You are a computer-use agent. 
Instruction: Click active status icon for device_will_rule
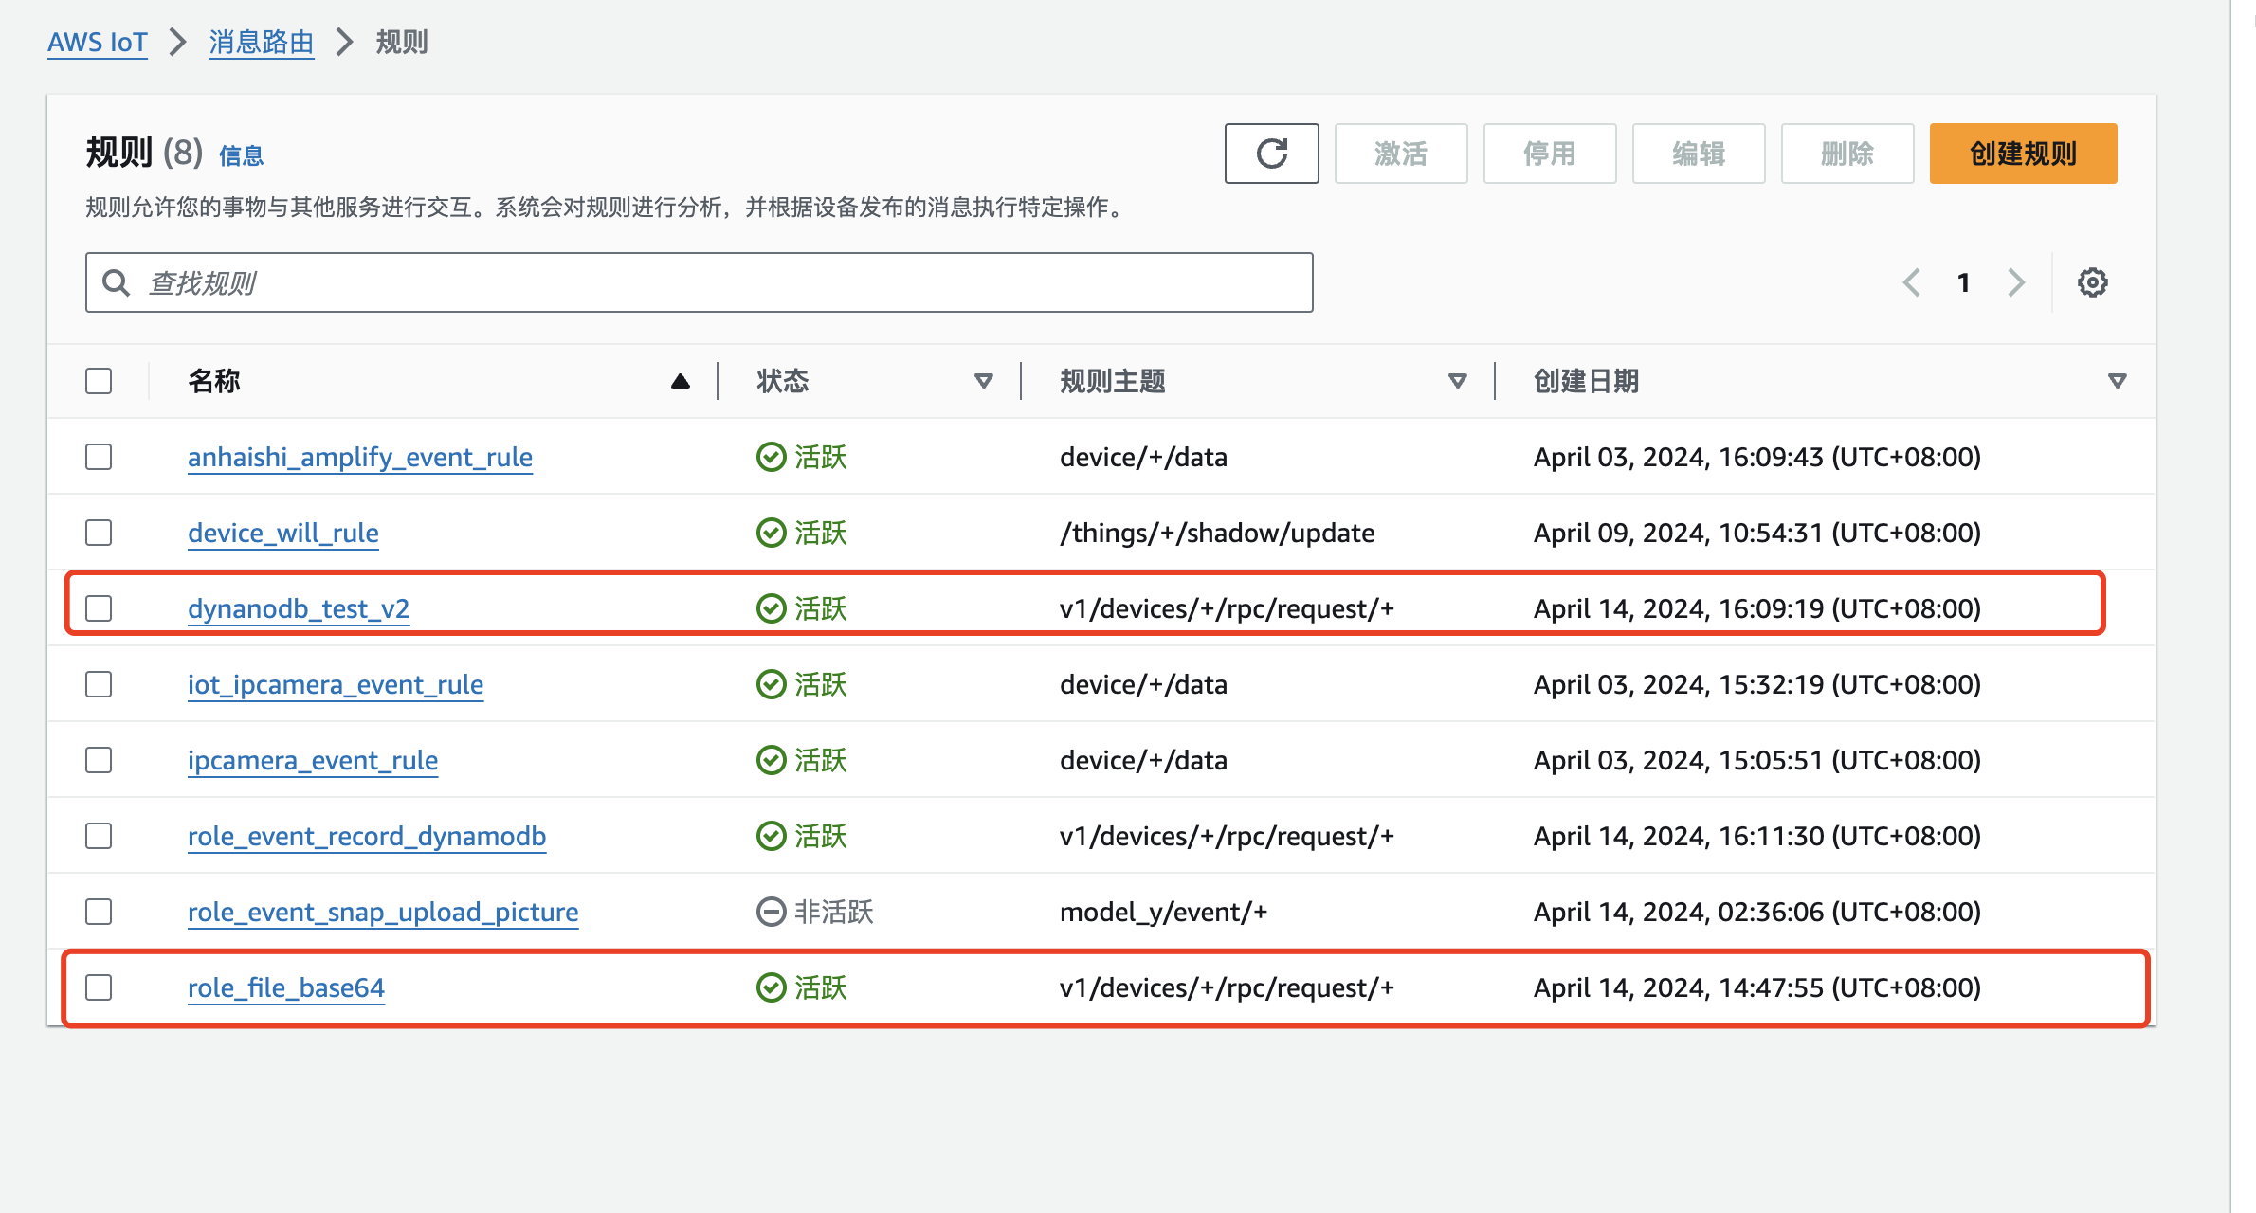(771, 533)
